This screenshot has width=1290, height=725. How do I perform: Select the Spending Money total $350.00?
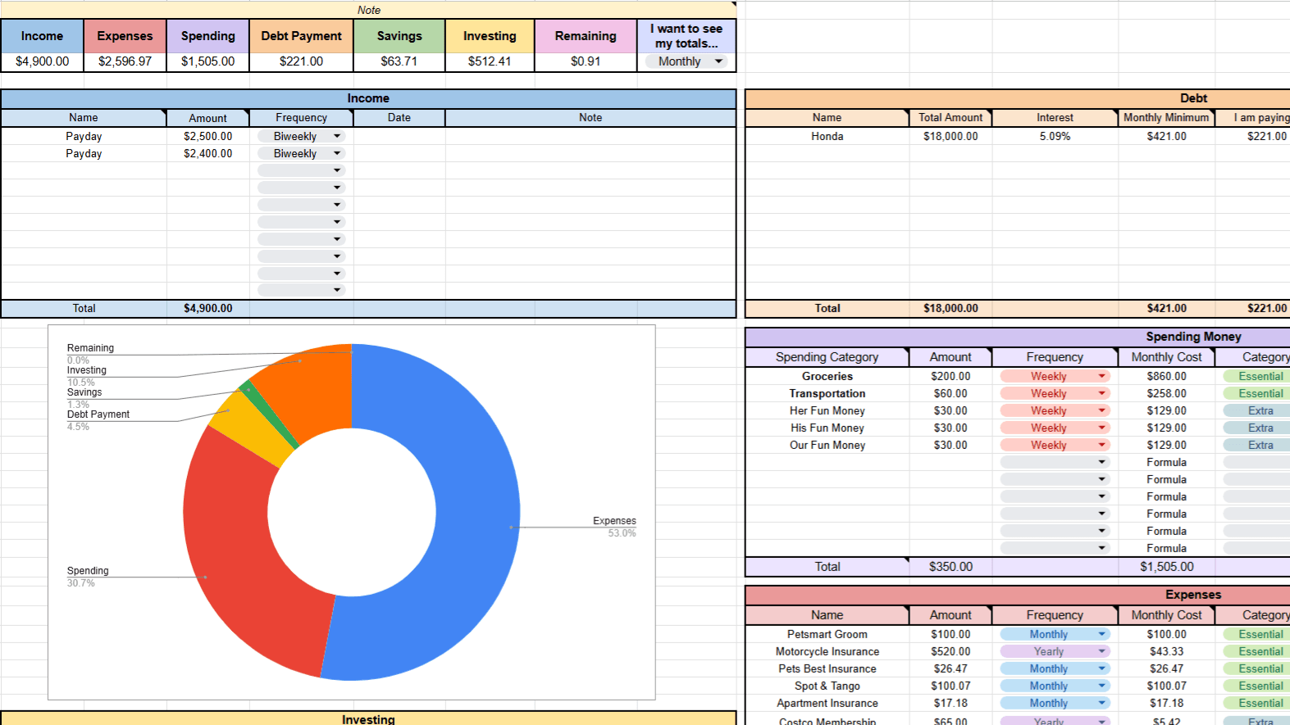(950, 567)
